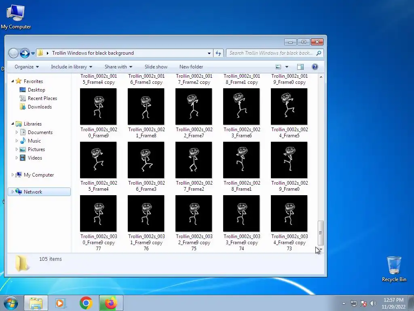
Task: Change view using the view icon
Action: tap(278, 67)
